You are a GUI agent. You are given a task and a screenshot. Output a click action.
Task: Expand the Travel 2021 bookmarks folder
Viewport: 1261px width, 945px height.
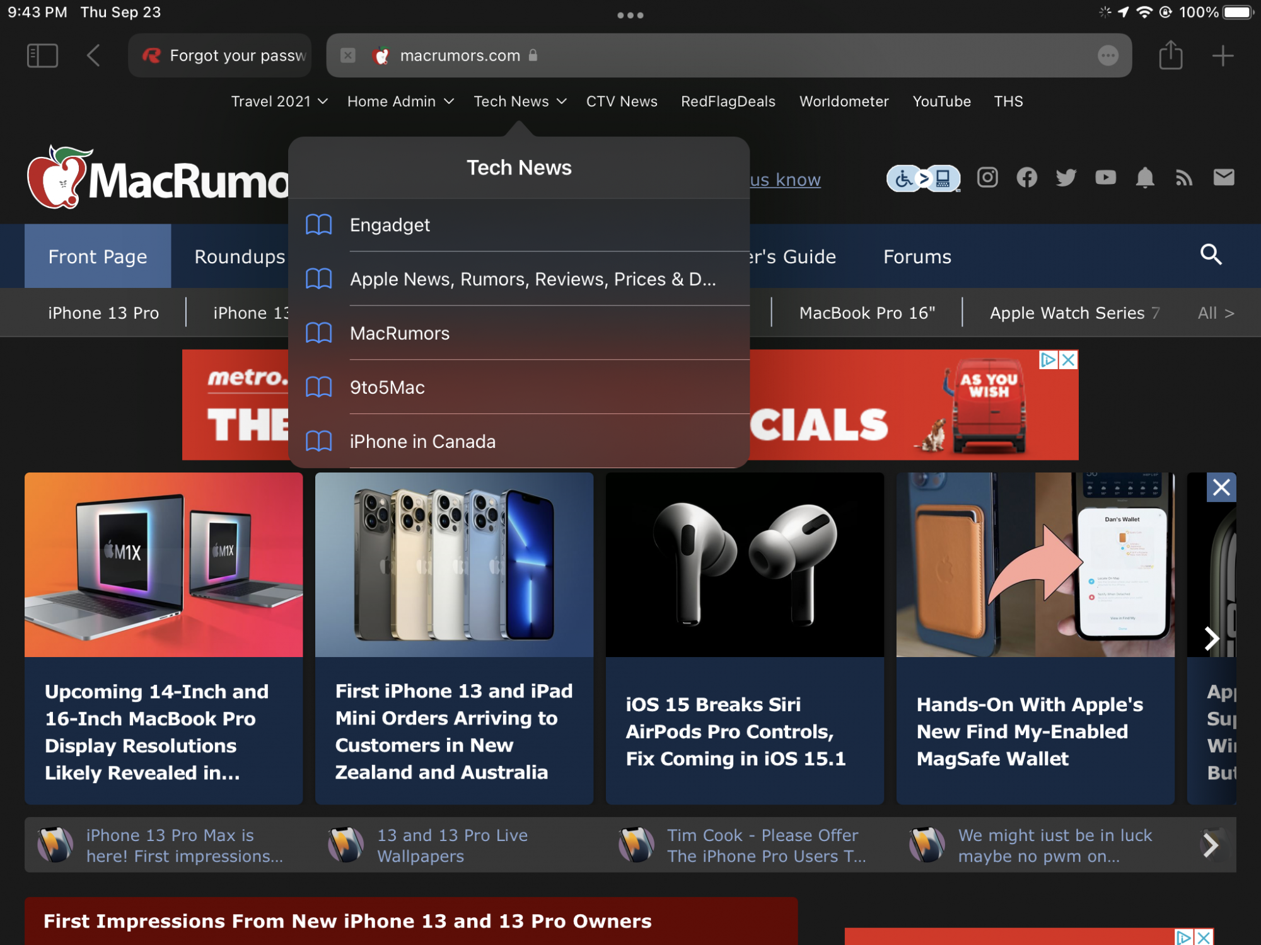279,101
